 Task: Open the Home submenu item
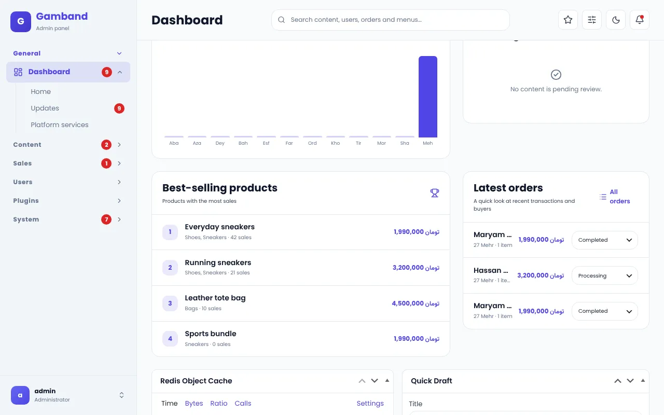pyautogui.click(x=40, y=92)
